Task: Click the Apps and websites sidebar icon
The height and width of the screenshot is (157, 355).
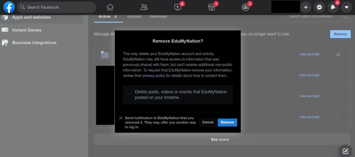Action: [5, 17]
